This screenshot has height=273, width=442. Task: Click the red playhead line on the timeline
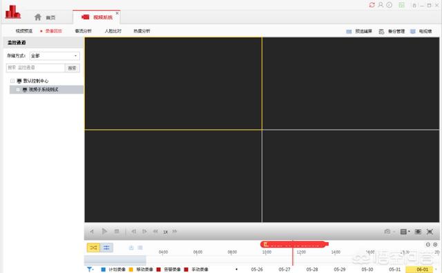click(x=293, y=253)
